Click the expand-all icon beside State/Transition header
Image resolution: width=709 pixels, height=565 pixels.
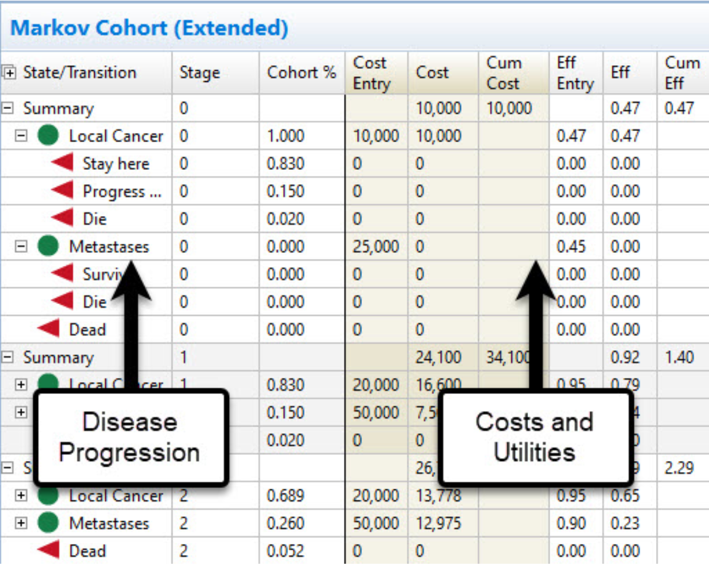pos(9,73)
